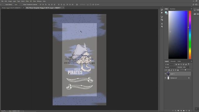199x112 pixels.
Task: Toggle the Auto-Select checkbox
Action: point(4,5)
